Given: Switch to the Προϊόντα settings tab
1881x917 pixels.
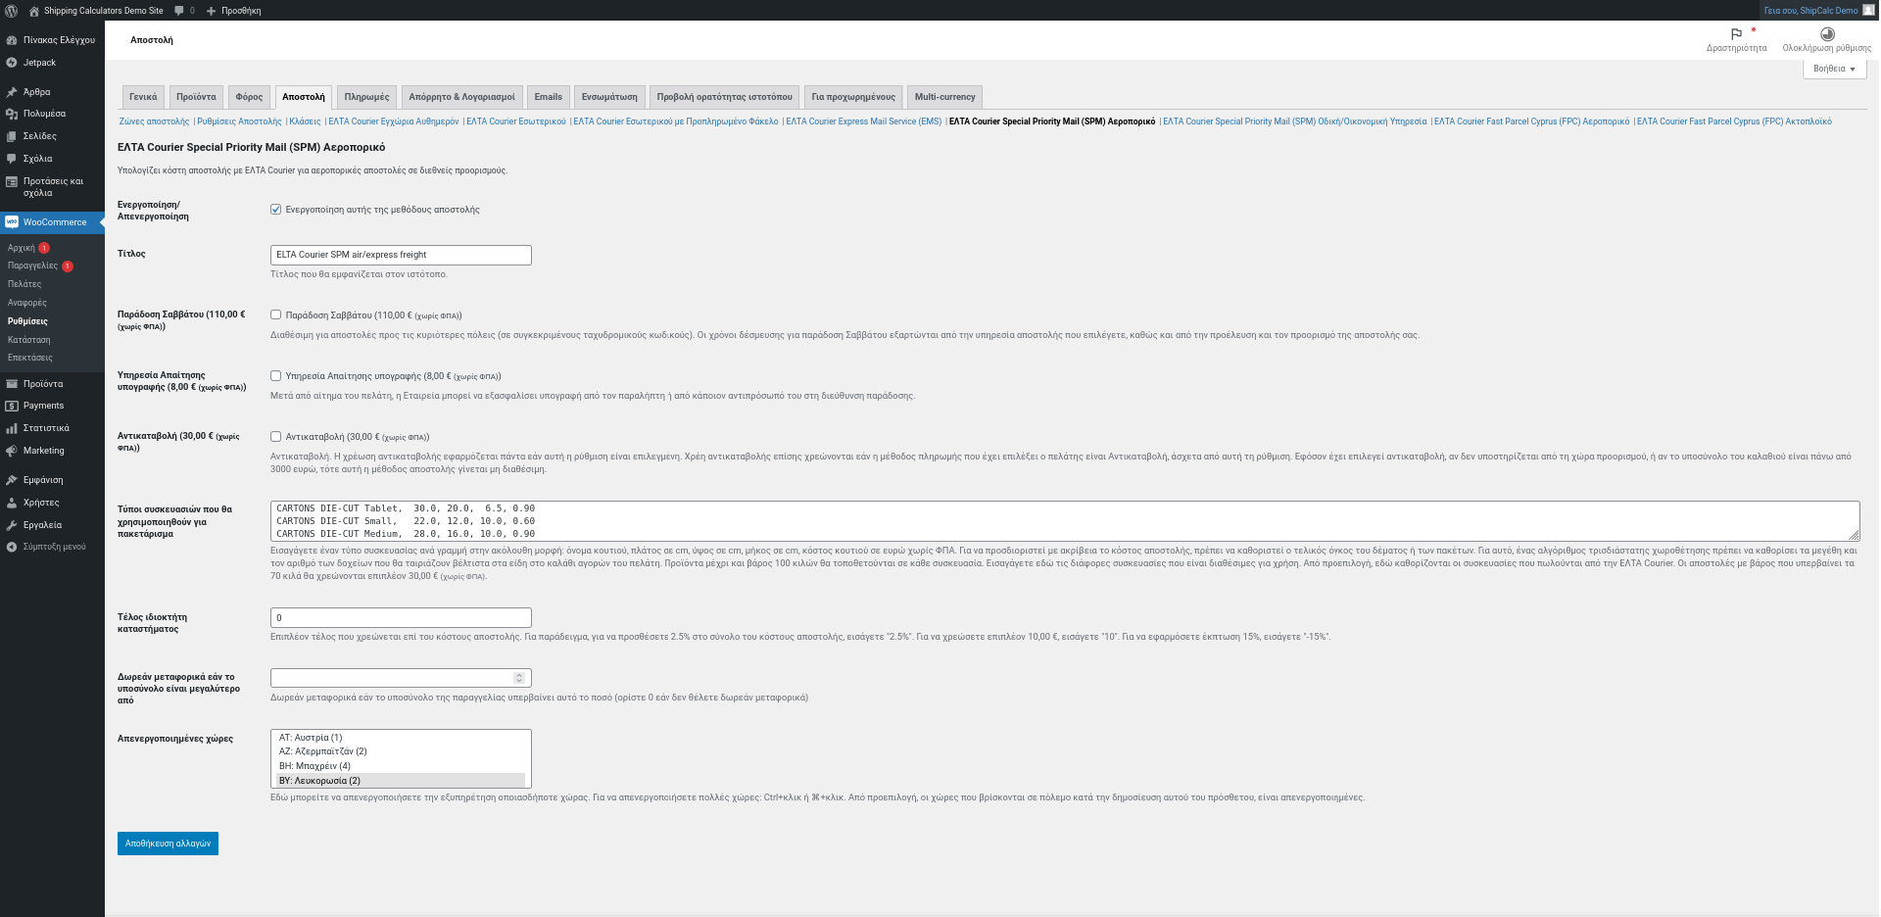Looking at the screenshot, I should click(x=196, y=97).
